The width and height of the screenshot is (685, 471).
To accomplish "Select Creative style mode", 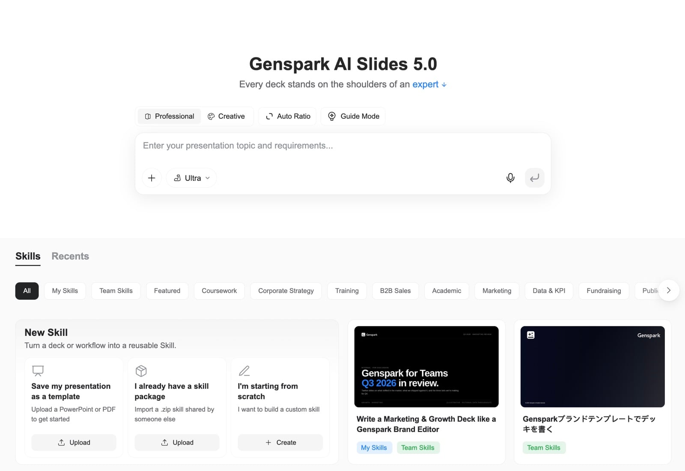I will (226, 116).
